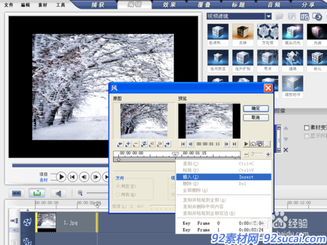Image resolution: width=327 pixels, height=245 pixels.
Task: Expand the 视频滤镜 library dropdown arrow
Action: (268, 16)
